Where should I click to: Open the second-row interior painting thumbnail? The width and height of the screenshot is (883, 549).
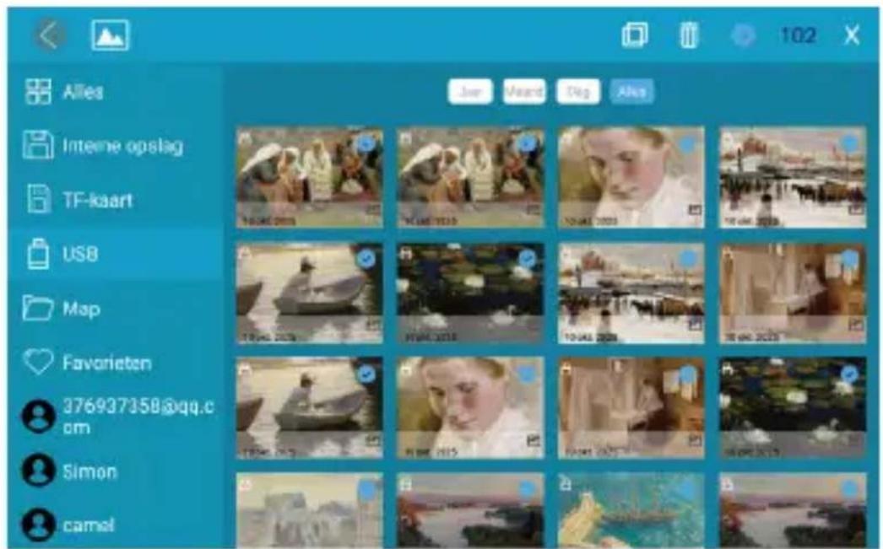pyautogui.click(x=793, y=293)
